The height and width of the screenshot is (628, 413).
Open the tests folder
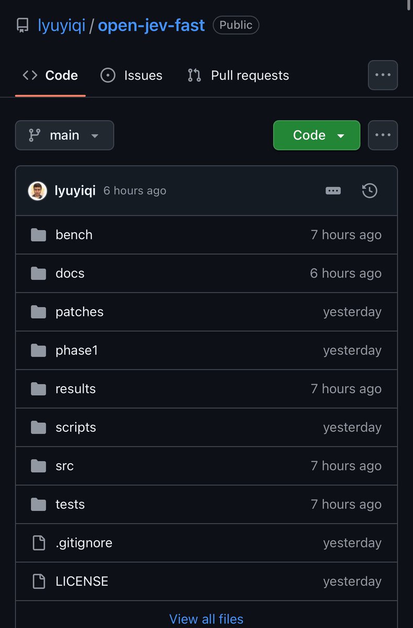pyautogui.click(x=70, y=504)
